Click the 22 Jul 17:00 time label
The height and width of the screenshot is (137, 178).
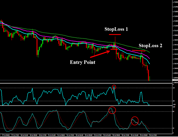[x=98, y=135]
